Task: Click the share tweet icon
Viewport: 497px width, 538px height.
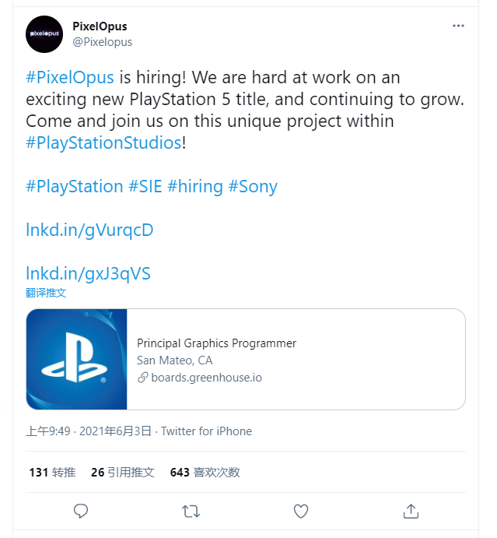Action: coord(411,511)
